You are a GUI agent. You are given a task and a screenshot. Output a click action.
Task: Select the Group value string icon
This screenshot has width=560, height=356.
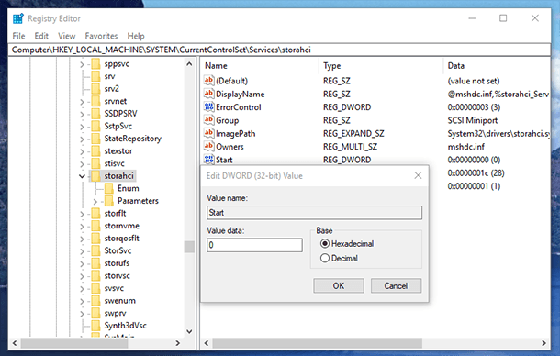pos(209,120)
